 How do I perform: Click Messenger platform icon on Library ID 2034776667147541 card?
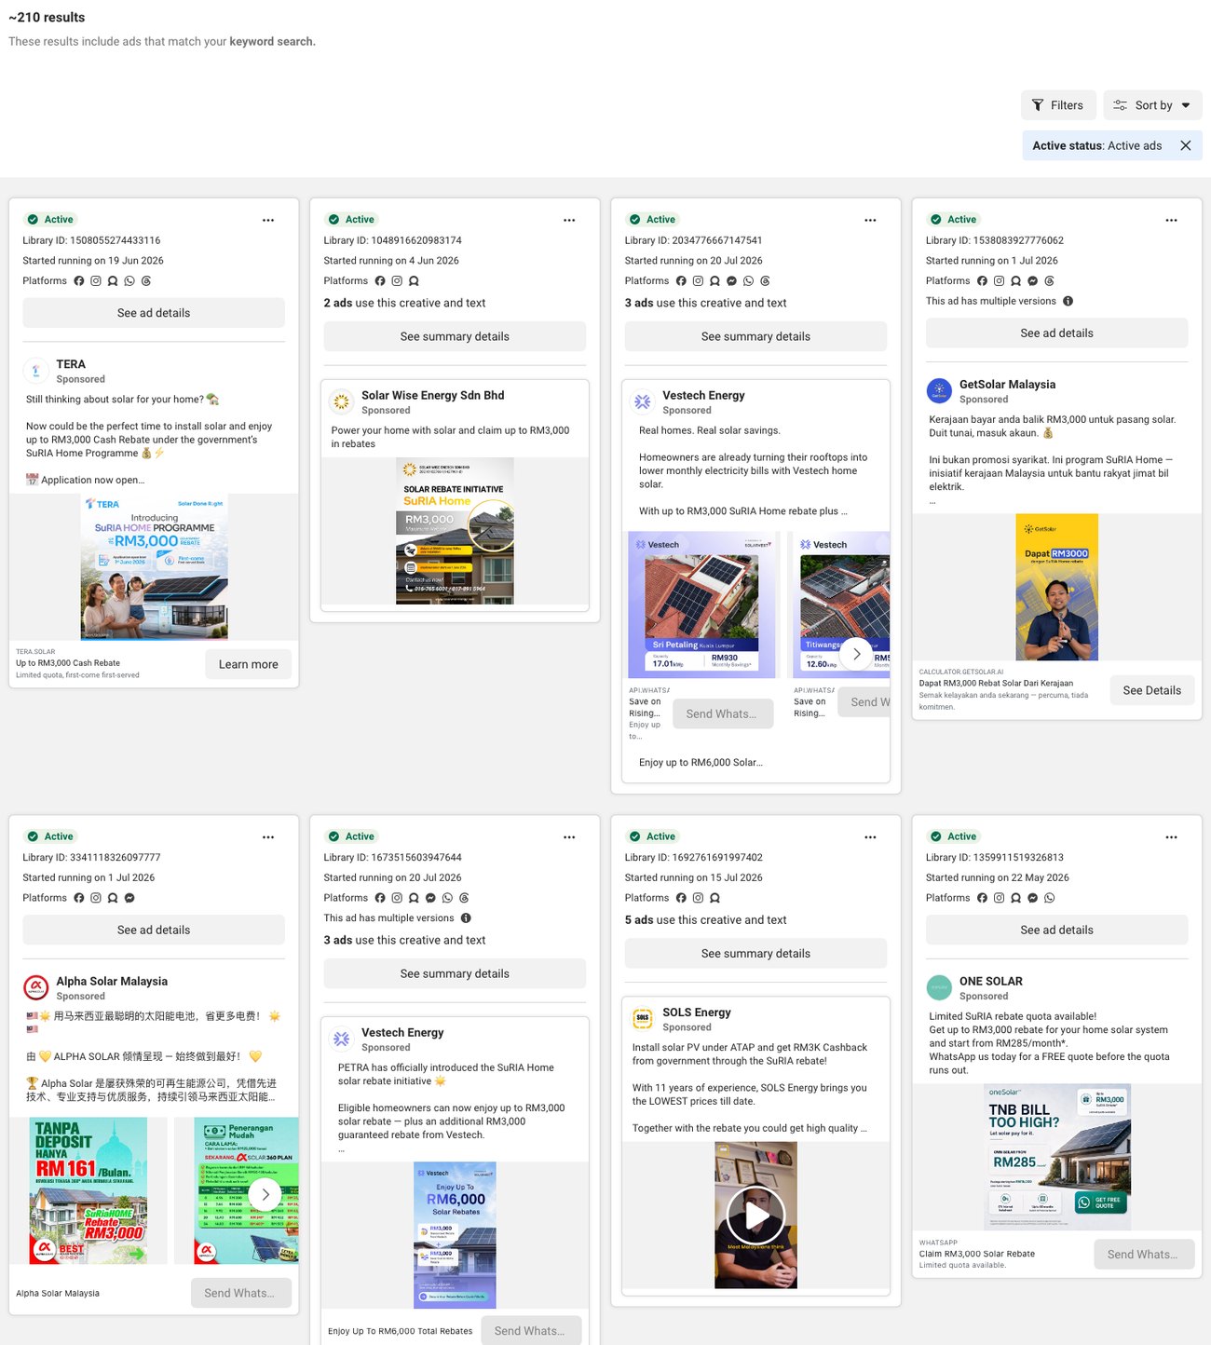(731, 280)
